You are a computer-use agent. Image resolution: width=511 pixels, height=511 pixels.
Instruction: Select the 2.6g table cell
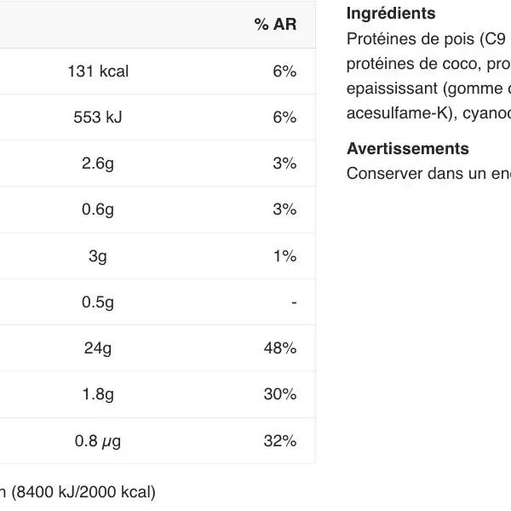coord(98,164)
